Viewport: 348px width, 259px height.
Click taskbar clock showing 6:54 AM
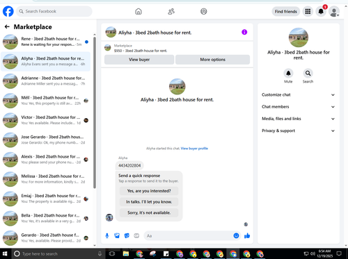click(x=324, y=253)
